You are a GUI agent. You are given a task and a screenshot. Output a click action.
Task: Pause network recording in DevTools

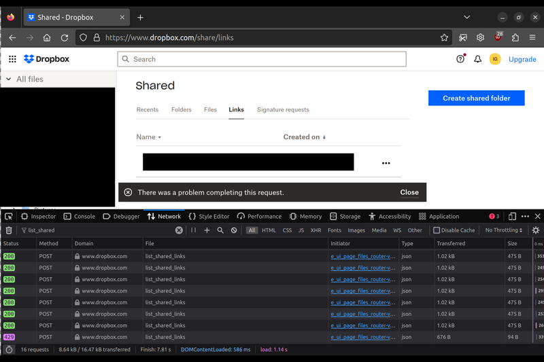coord(193,230)
